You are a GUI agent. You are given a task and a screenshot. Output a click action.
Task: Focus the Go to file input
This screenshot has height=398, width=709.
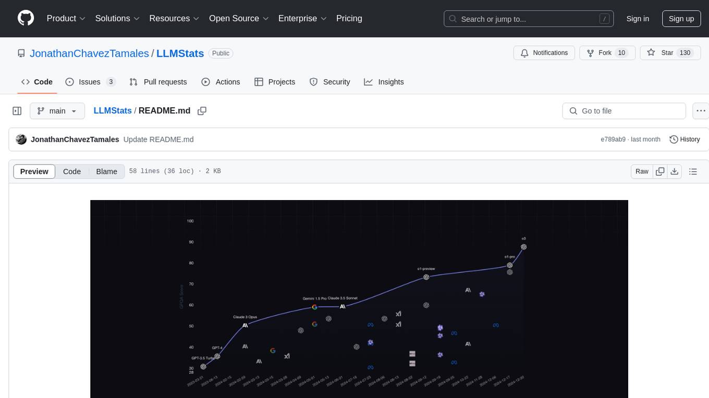(624, 111)
